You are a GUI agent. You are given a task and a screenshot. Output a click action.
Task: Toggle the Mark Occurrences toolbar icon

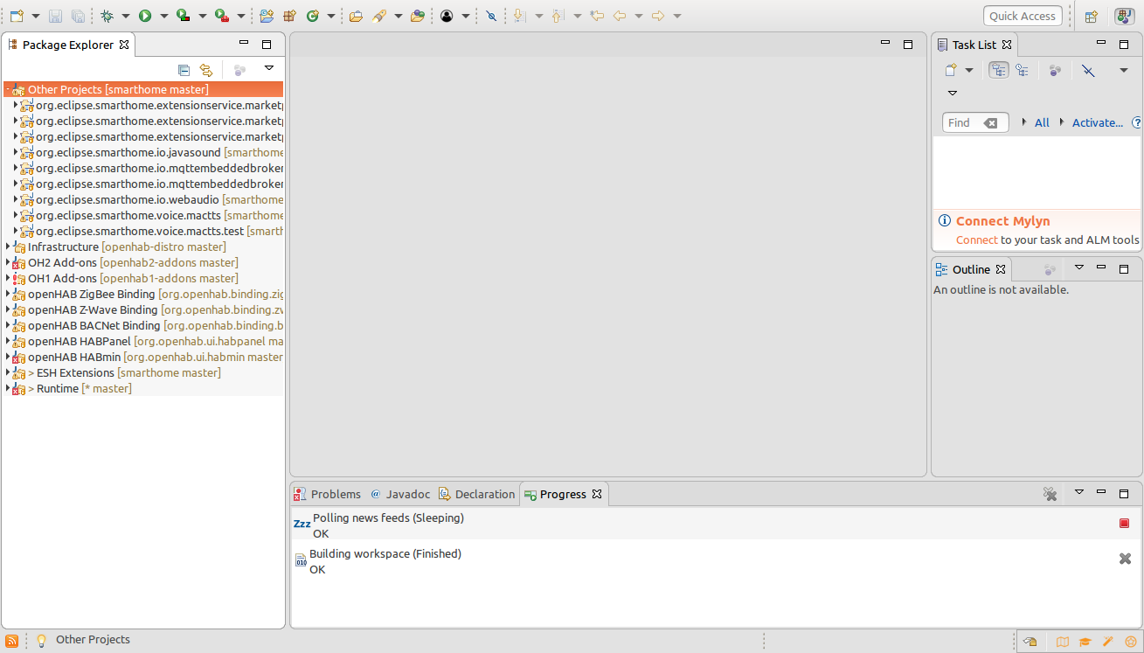coord(491,16)
